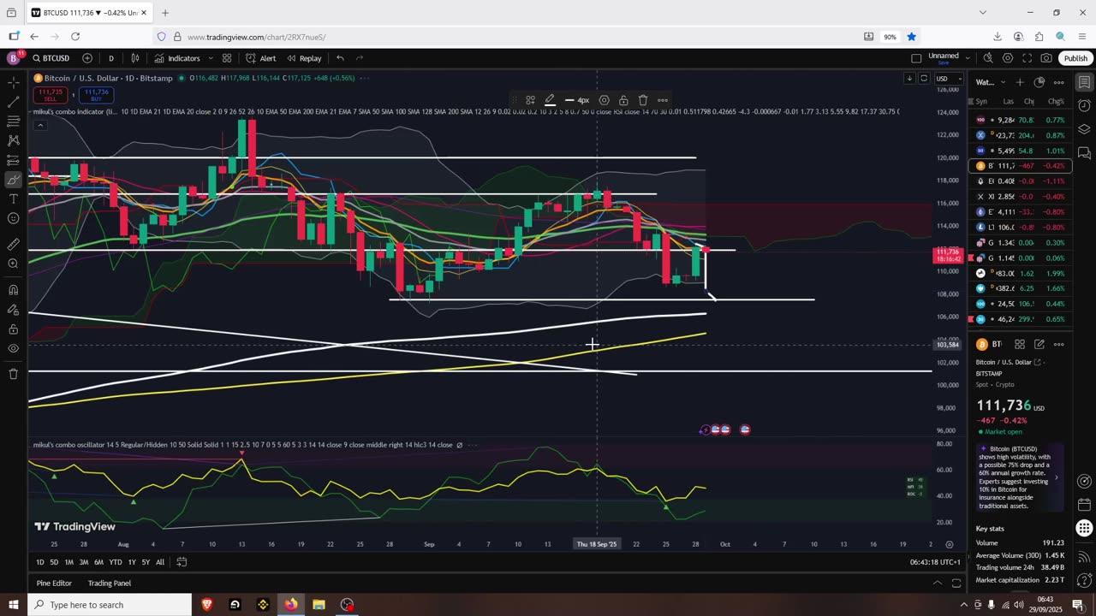Toggle magnet mode snapping
The height and width of the screenshot is (616, 1096).
point(13,289)
